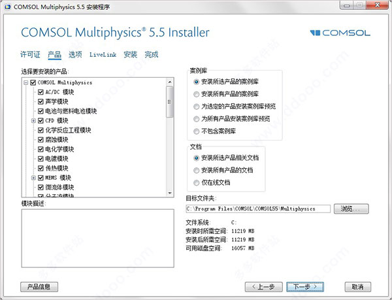Go back with the 上一步 button
392x300 pixels.
[x=264, y=287]
